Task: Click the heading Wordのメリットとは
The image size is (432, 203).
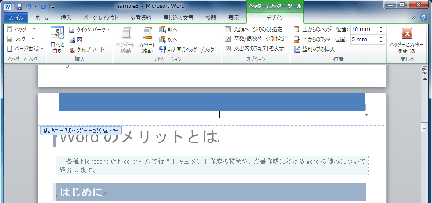Action: point(139,137)
